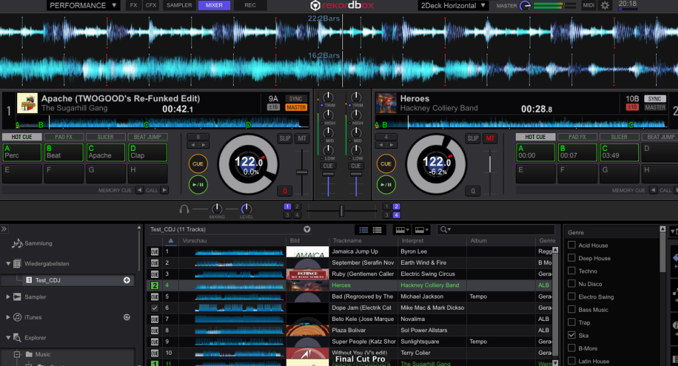Add to Test_CDJ playlist with plus icon
Image resolution: width=678 pixels, height=366 pixels.
point(126,280)
